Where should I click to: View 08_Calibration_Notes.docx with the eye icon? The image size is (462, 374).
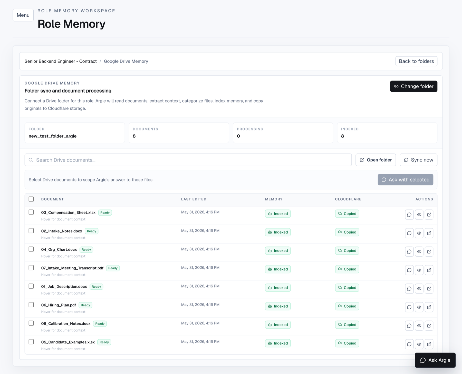pos(419,326)
